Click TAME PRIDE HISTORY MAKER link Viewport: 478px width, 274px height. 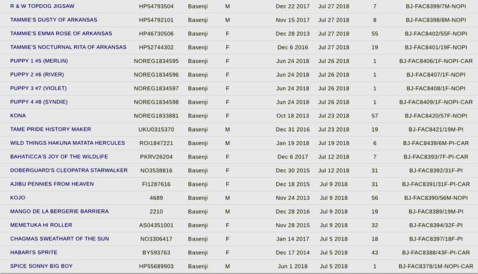click(50, 129)
